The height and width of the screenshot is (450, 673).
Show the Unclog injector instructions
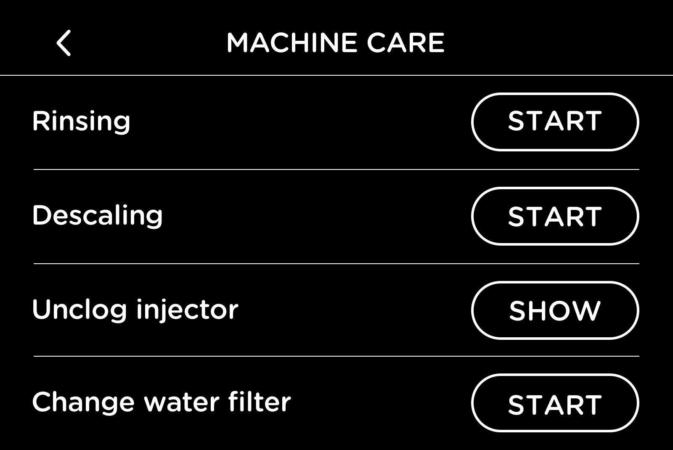(555, 310)
